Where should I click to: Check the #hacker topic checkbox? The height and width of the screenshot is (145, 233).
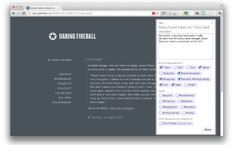pyautogui.click(x=179, y=101)
